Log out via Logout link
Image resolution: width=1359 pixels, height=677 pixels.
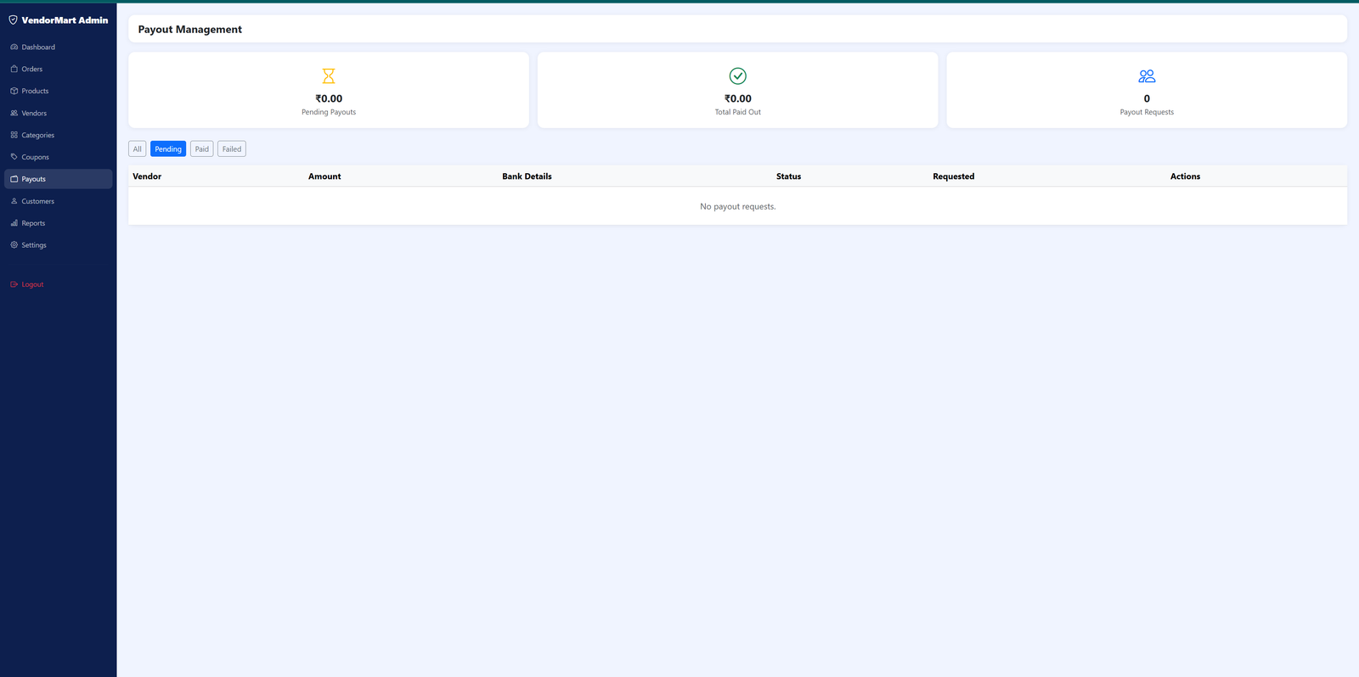pos(58,284)
